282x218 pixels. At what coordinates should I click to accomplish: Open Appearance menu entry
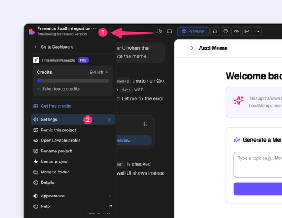coord(73,196)
